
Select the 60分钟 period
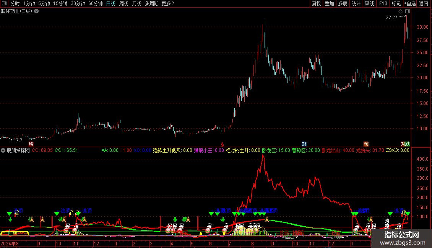(x=95, y=3)
